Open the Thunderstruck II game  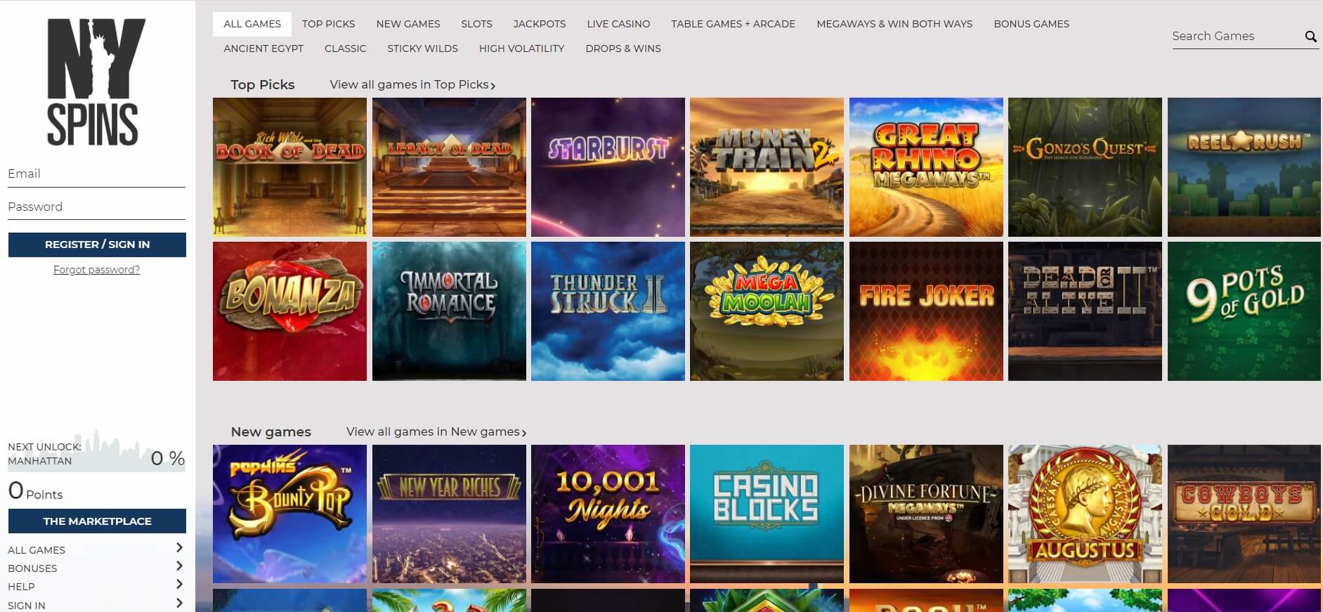[608, 311]
